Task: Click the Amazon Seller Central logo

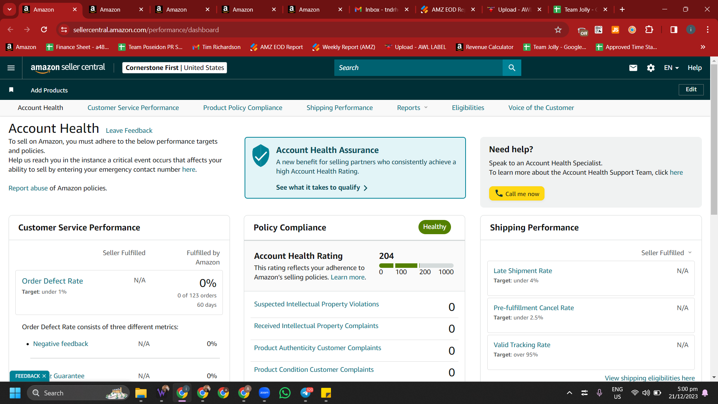Action: (68, 68)
